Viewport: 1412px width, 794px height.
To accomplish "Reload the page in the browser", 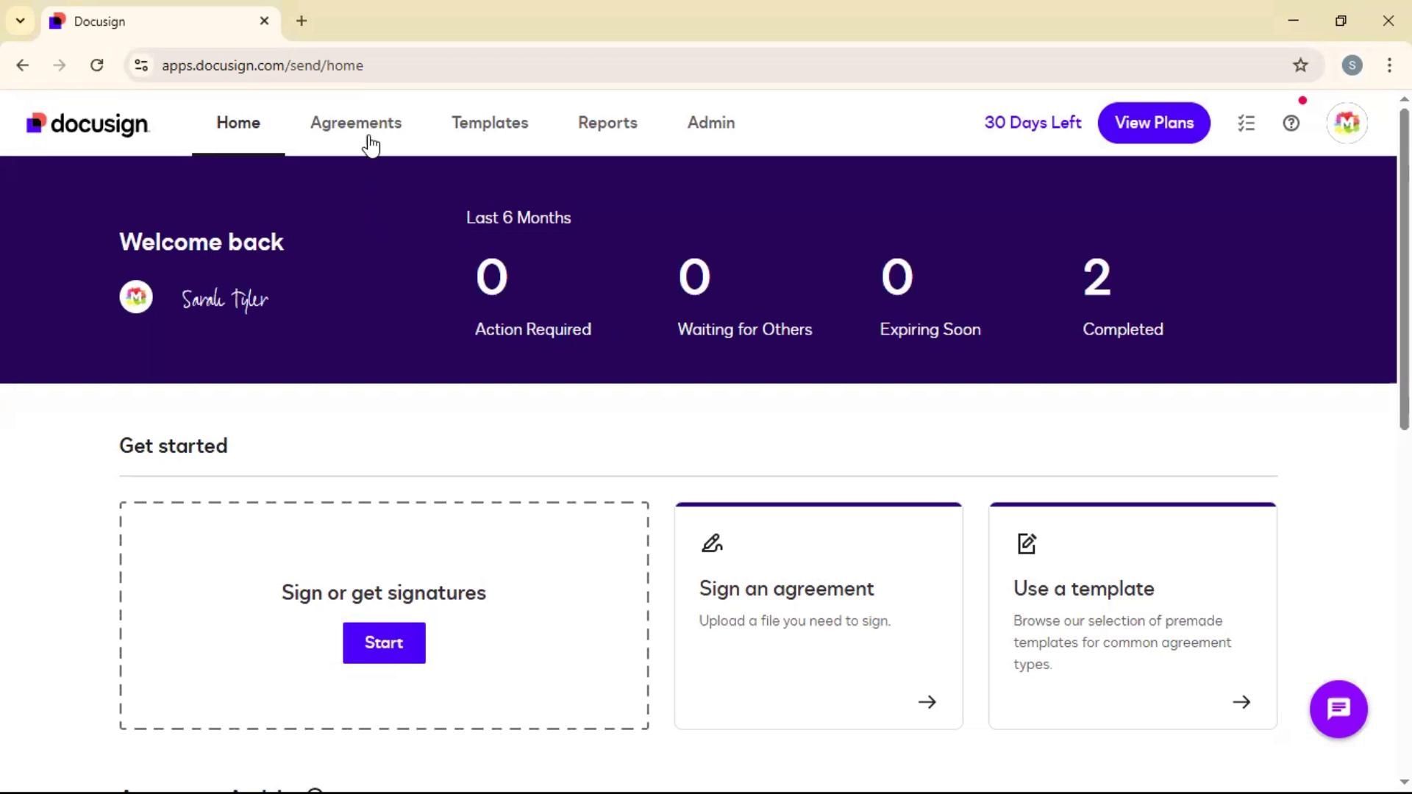I will (96, 65).
